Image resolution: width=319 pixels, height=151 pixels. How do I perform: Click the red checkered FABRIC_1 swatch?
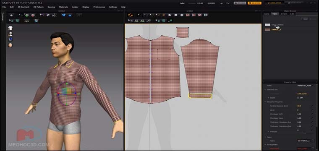(x=267, y=30)
